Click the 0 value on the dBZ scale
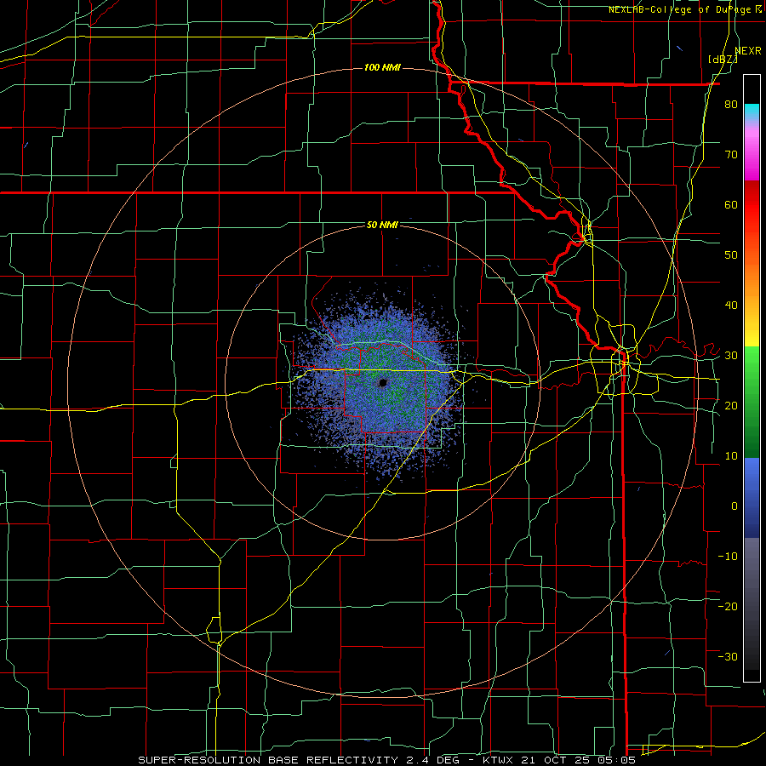 735,506
